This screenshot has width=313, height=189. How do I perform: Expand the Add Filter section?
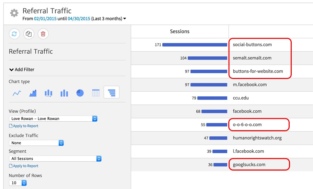(22, 69)
